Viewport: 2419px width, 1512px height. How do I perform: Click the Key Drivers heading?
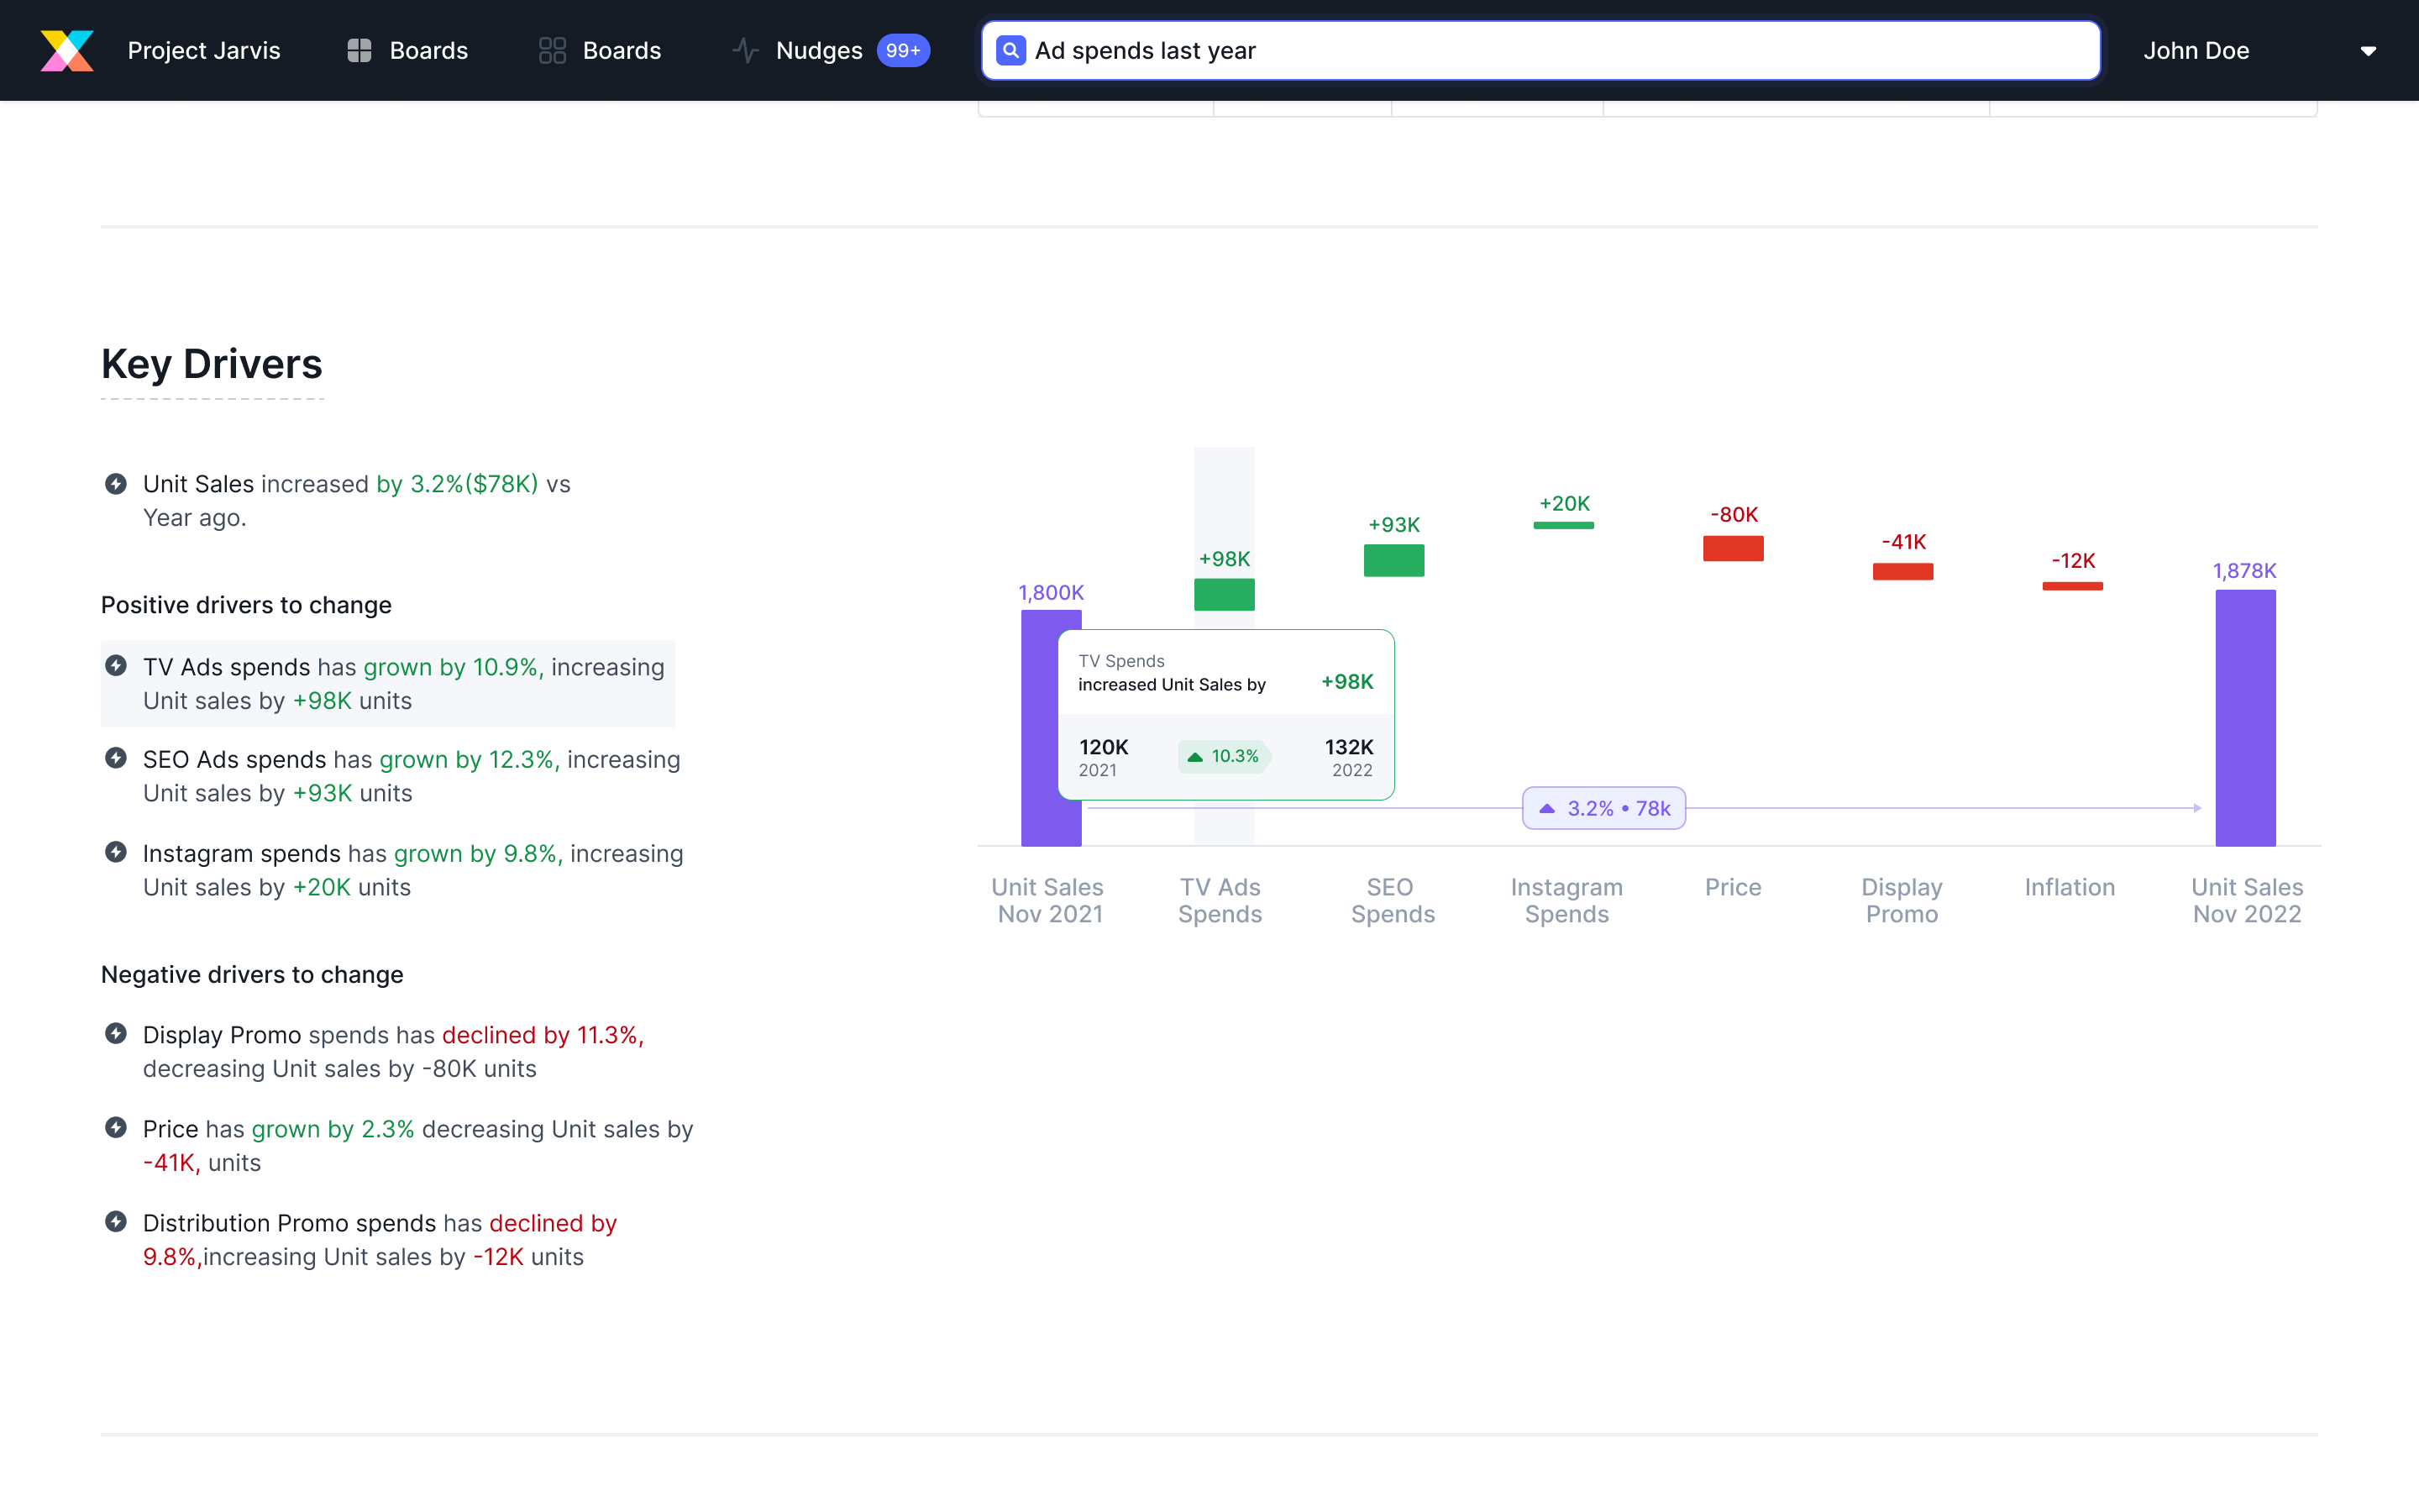[x=212, y=364]
